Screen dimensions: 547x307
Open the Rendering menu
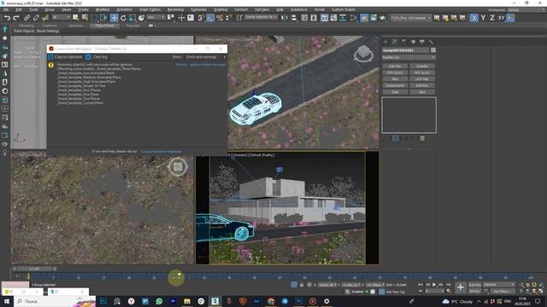pyautogui.click(x=175, y=9)
